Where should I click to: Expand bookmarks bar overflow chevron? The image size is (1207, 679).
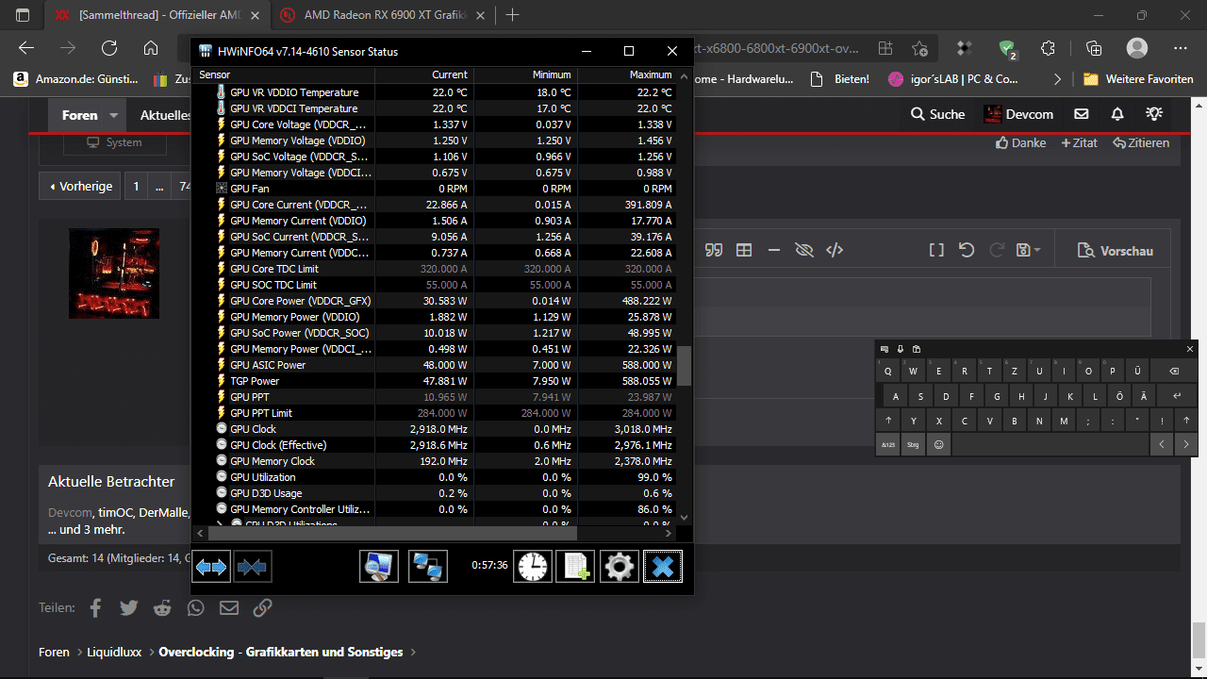[1057, 79]
